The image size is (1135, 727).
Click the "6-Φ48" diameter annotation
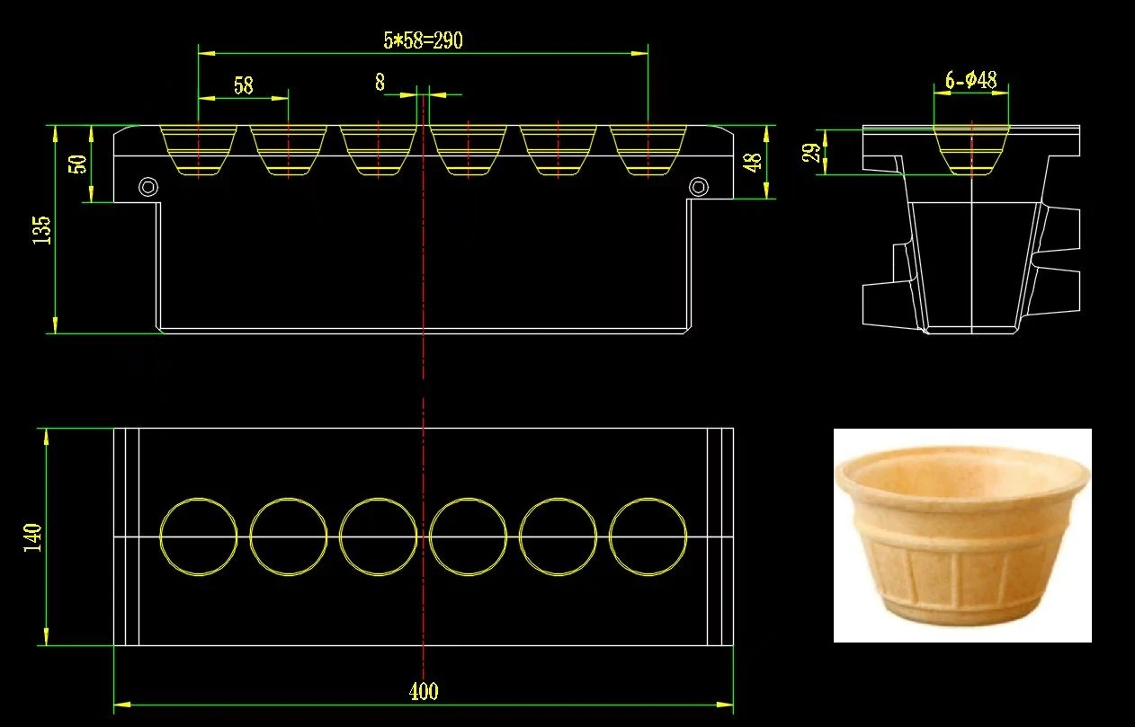[x=971, y=80]
